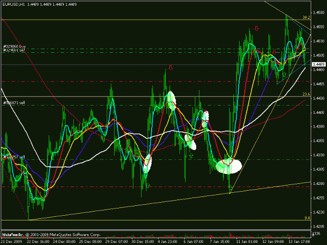Click the 1.4530 price scale label

(x=319, y=41)
